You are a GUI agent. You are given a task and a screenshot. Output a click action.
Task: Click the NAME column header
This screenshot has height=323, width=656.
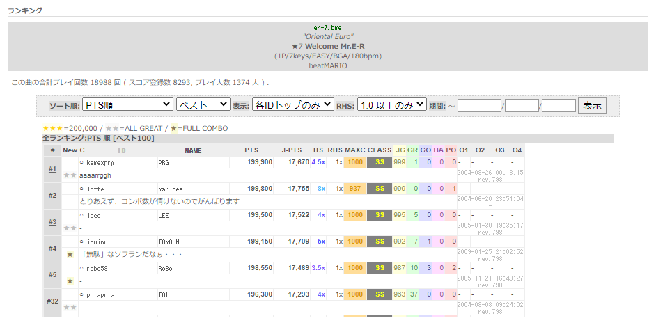[193, 150]
